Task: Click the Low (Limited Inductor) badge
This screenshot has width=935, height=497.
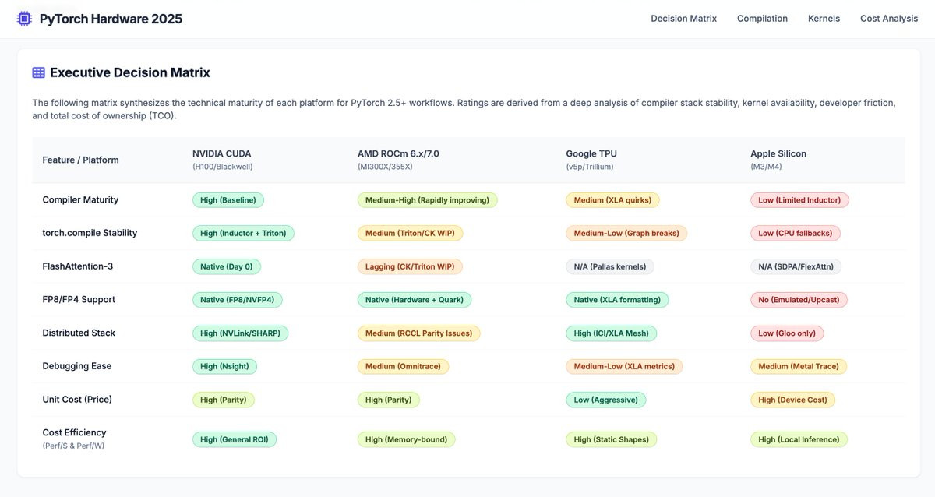Action: click(x=799, y=200)
